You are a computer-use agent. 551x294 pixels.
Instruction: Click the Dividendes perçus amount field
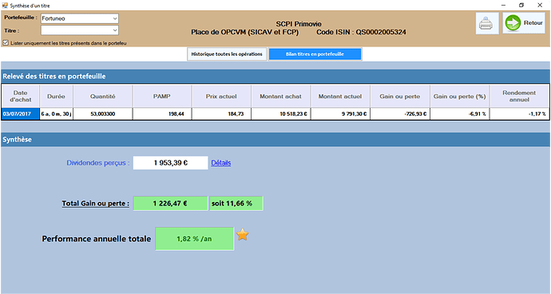[170, 163]
